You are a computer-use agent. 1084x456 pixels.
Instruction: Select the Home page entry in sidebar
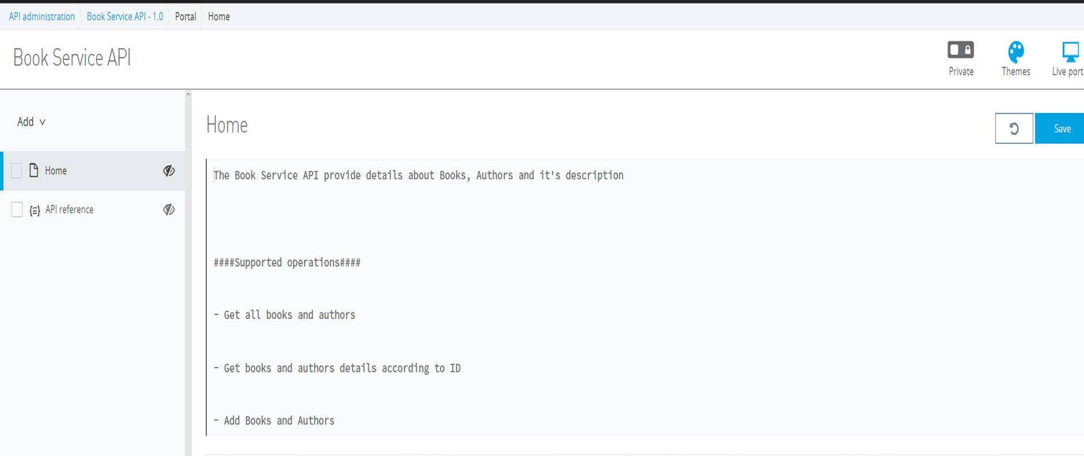pos(56,171)
